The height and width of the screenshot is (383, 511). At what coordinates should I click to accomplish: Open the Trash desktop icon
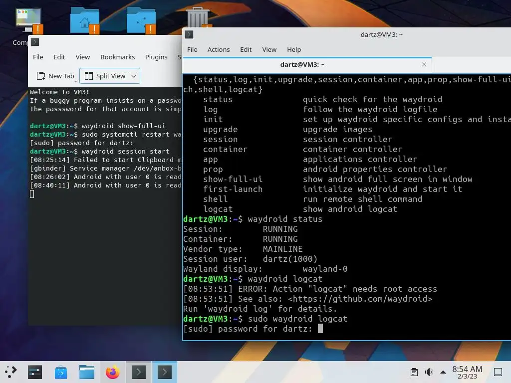point(198,17)
